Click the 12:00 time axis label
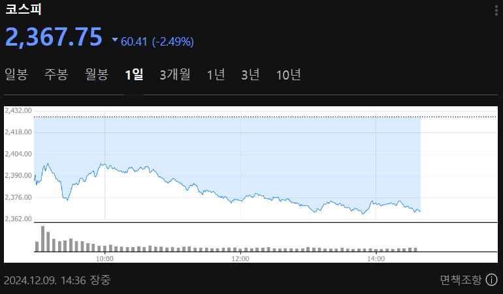 coord(240,259)
